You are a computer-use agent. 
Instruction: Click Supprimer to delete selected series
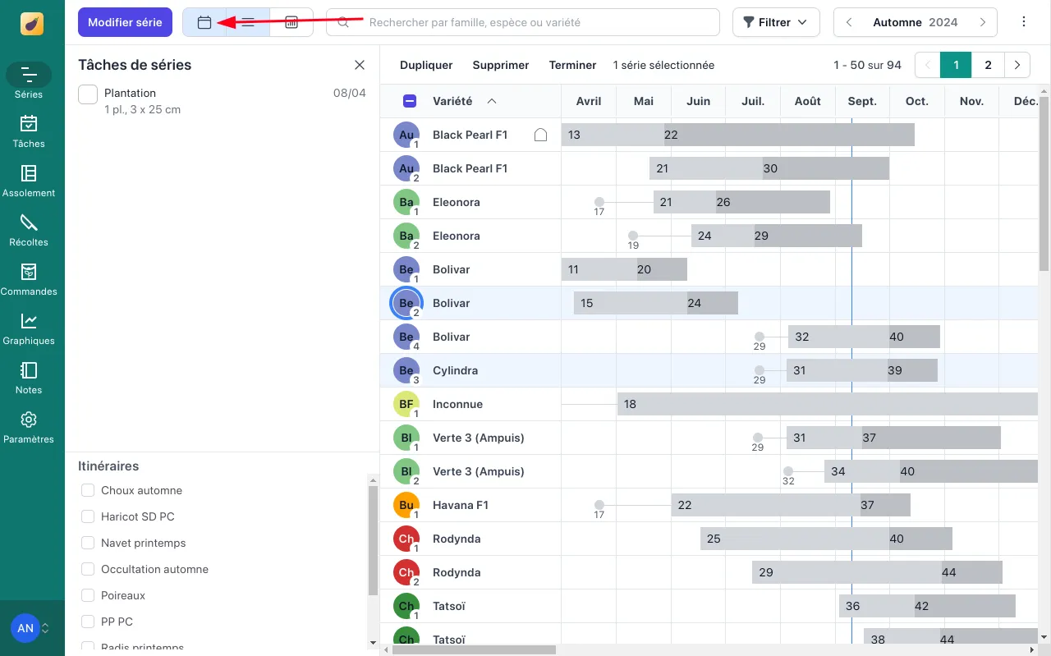pos(501,65)
